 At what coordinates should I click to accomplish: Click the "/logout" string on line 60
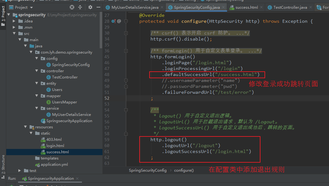coord(205,145)
